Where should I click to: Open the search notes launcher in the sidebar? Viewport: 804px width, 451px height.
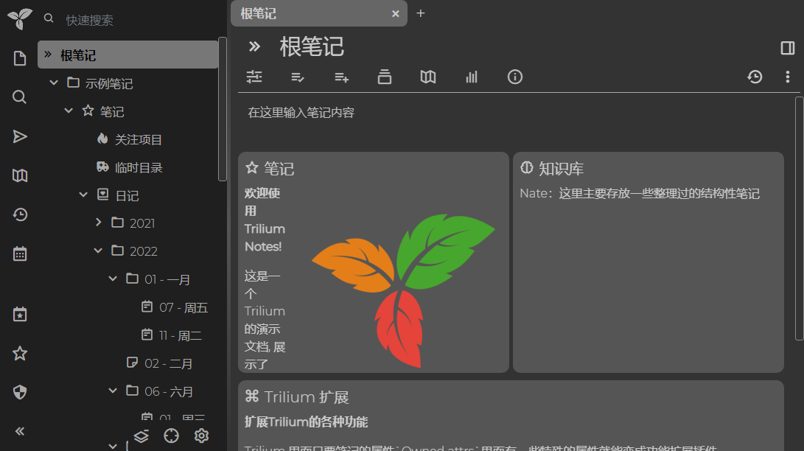[19, 97]
